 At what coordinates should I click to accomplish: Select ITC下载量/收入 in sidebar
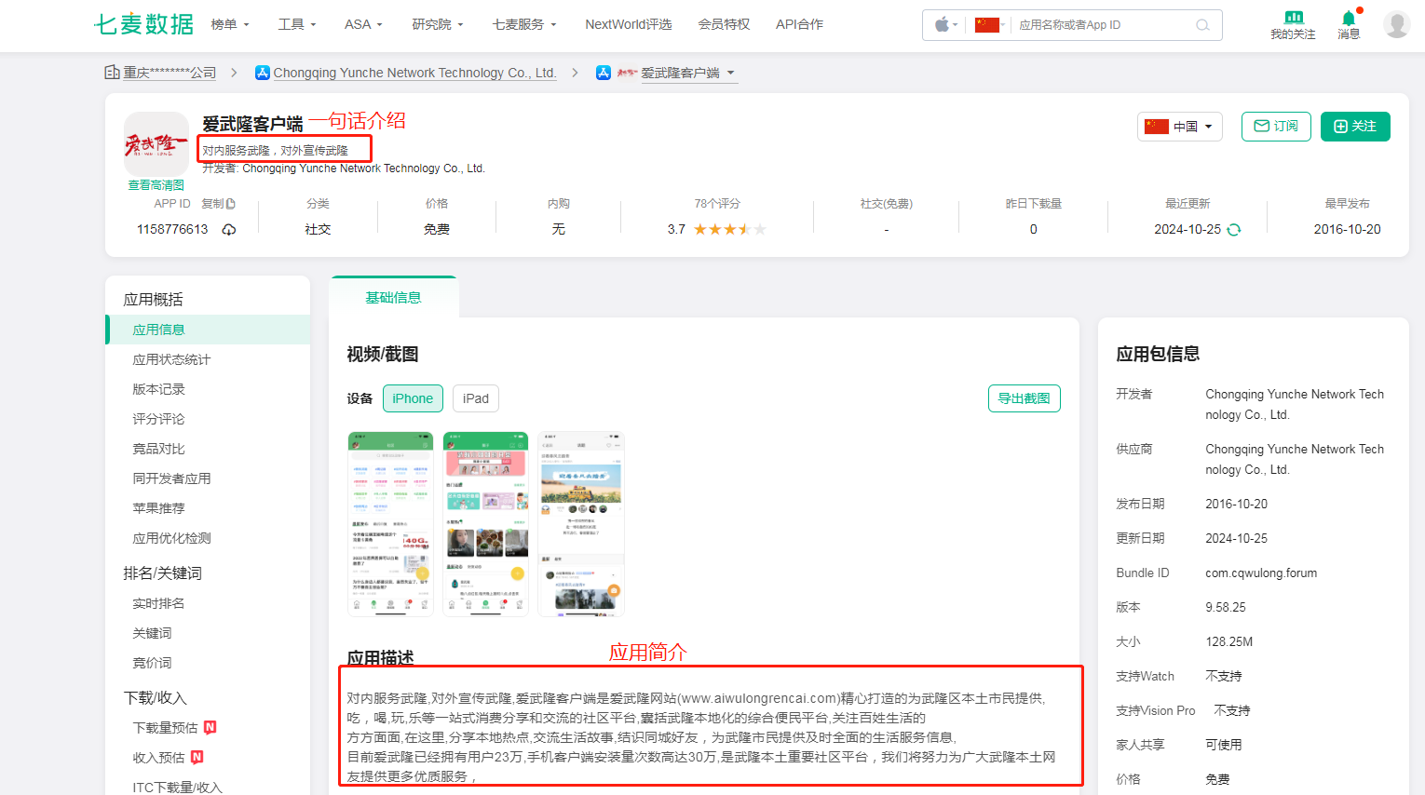(x=177, y=788)
